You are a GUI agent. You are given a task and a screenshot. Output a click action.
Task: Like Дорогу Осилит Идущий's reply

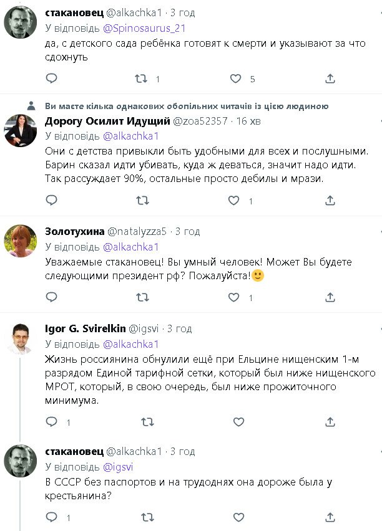pyautogui.click(x=233, y=201)
